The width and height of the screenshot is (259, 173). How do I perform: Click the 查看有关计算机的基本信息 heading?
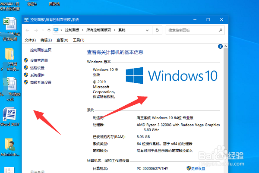click(115, 52)
